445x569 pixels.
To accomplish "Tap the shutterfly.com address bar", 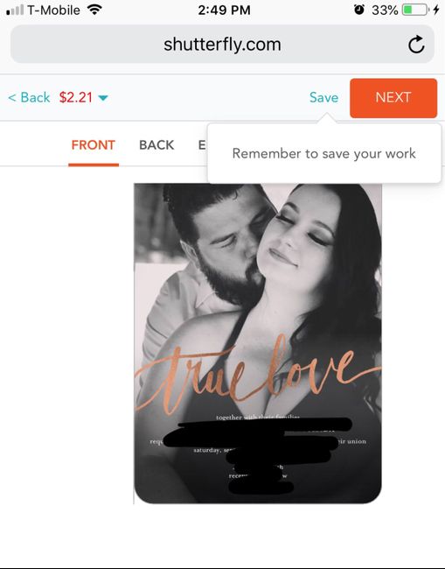I will coord(222,45).
